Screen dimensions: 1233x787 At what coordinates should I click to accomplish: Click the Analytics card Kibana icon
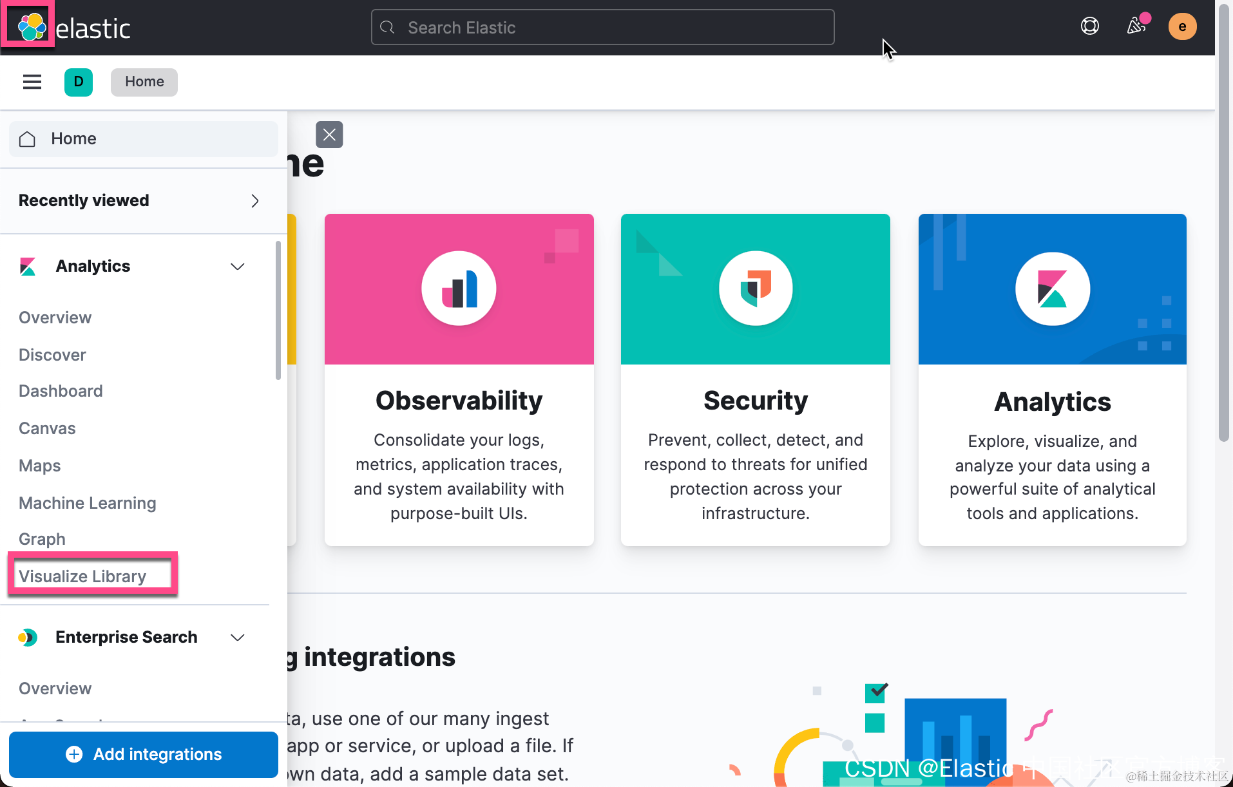pos(1053,289)
